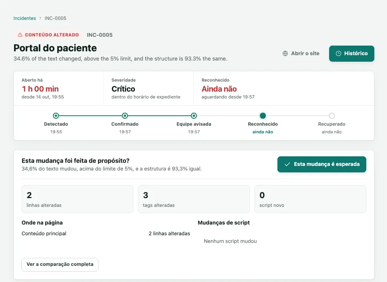Click dentro do horário de expediente text

pyautogui.click(x=146, y=97)
